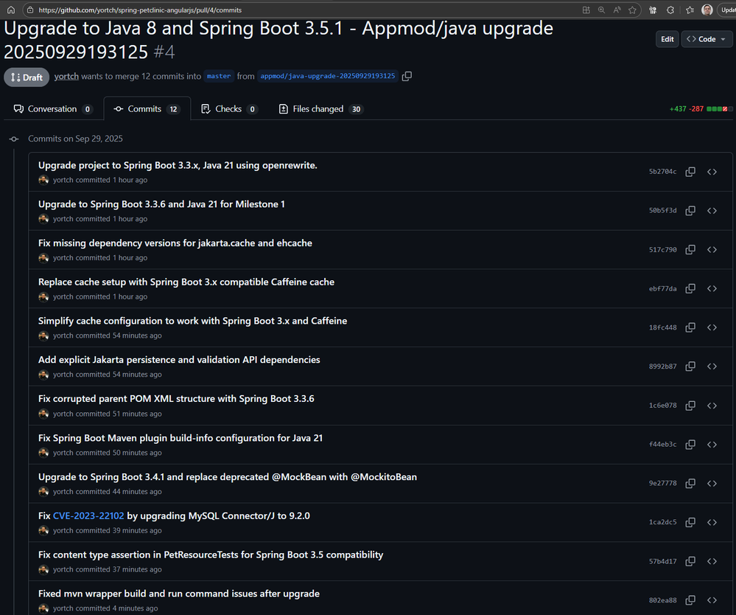Copy full SHA for commit 9e27778

coord(690,484)
